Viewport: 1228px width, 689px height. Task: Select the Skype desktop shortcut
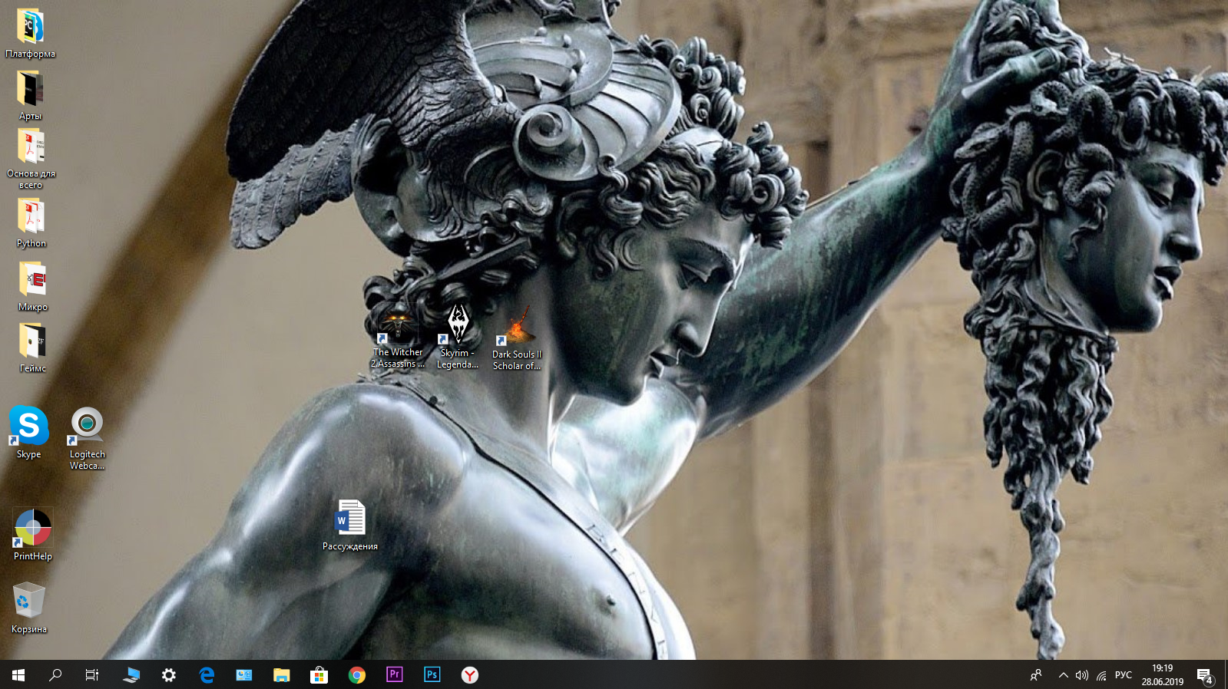click(x=28, y=432)
